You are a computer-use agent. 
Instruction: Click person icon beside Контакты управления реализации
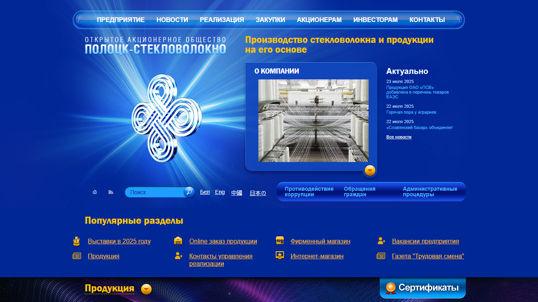point(178,256)
